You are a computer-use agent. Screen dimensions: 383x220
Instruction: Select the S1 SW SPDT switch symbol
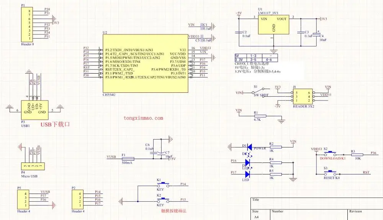click(261, 92)
